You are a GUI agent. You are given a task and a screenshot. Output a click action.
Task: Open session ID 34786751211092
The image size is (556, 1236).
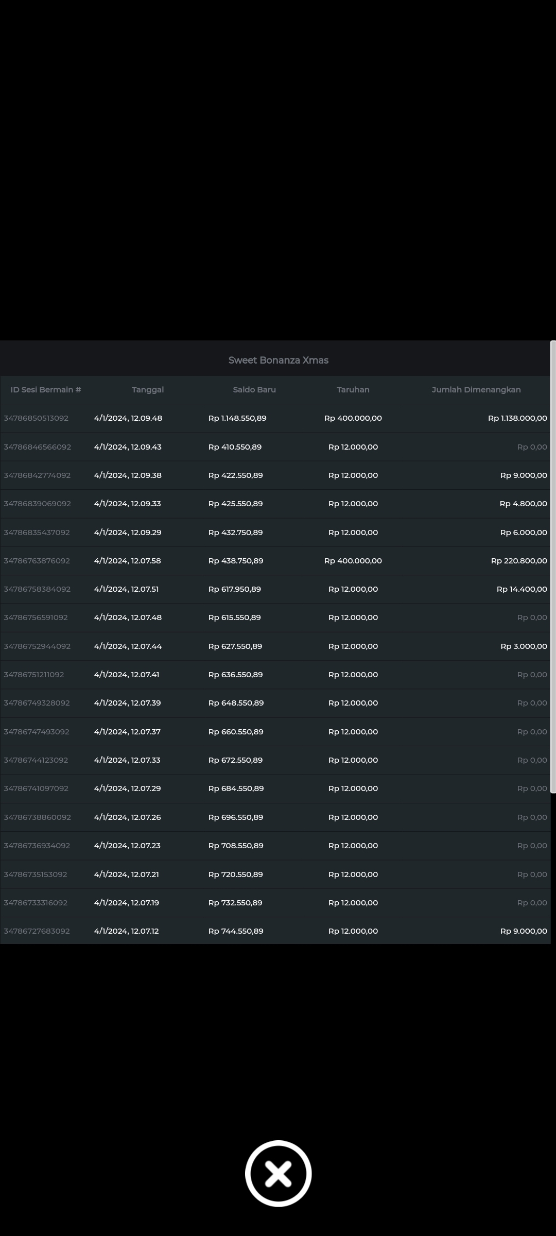[34, 675]
